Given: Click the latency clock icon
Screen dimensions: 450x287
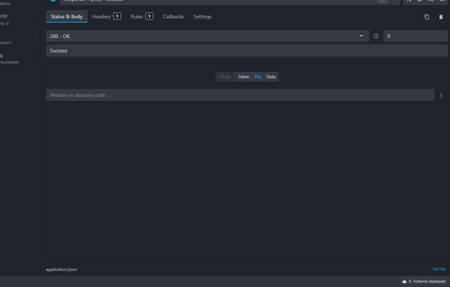Looking at the screenshot, I should 376,36.
